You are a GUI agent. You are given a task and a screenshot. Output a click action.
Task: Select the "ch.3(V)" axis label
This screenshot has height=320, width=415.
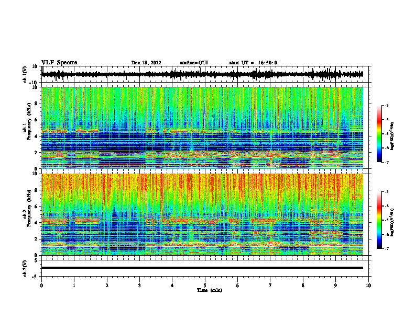25,268
